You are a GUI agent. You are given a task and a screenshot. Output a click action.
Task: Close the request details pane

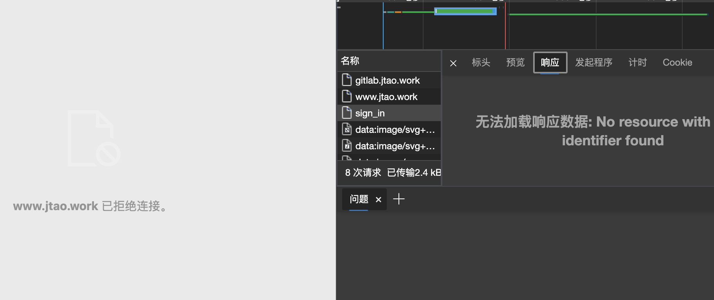click(x=453, y=63)
